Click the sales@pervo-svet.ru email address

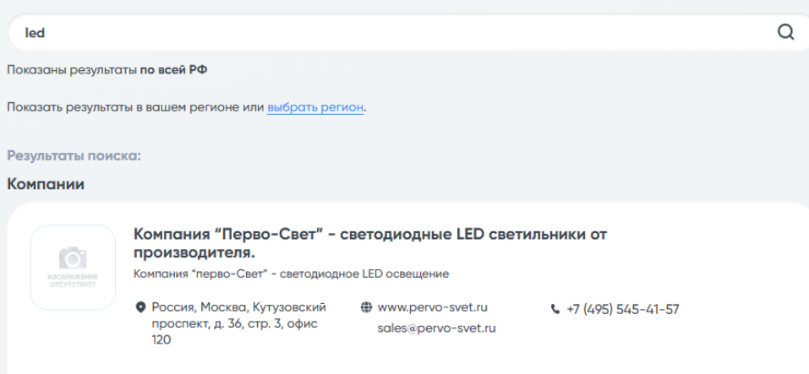pos(436,328)
